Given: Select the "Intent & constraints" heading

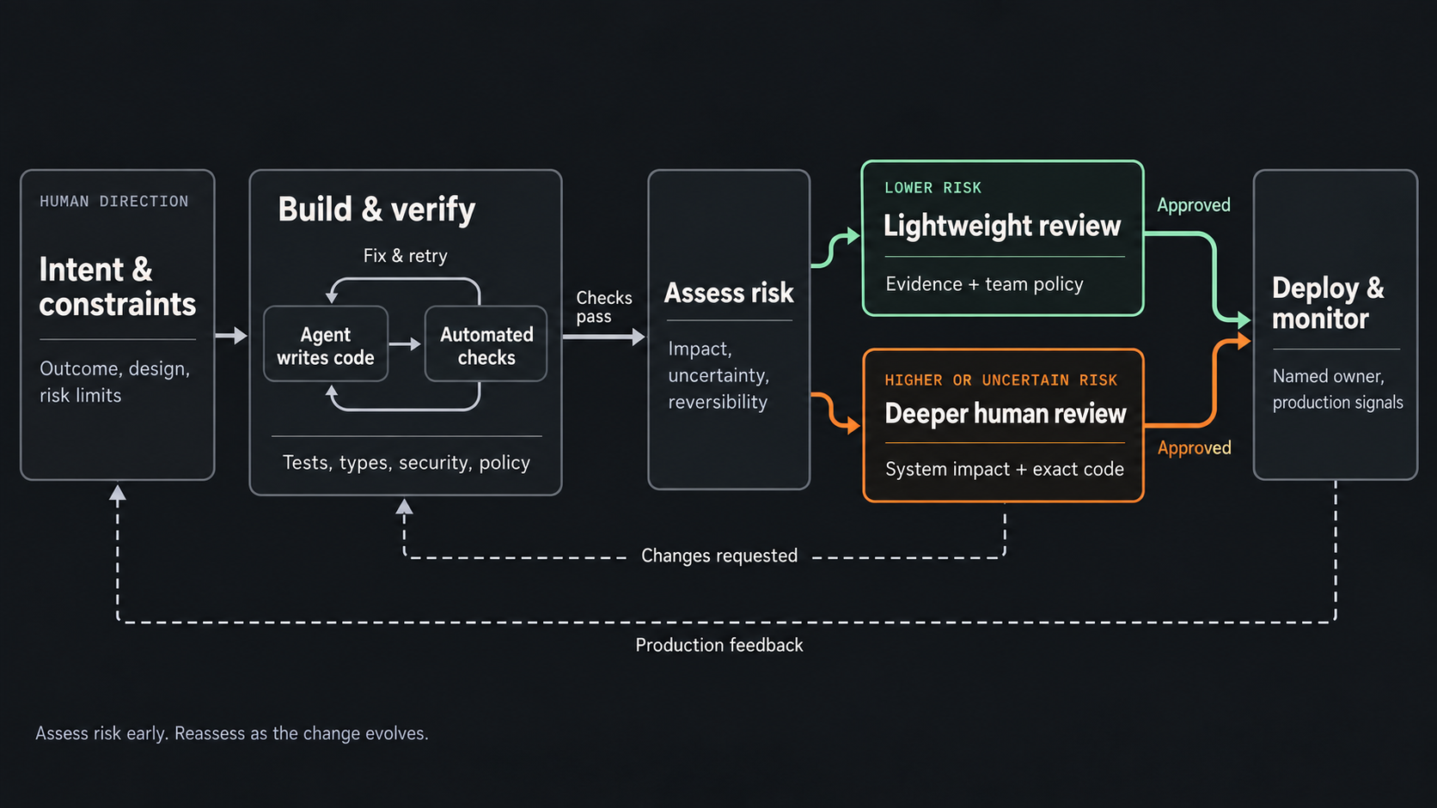Looking at the screenshot, I should (117, 287).
